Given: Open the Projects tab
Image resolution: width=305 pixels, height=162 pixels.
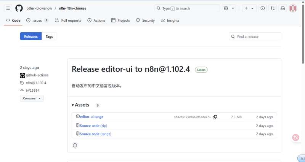Looking at the screenshot, I should click(120, 21).
